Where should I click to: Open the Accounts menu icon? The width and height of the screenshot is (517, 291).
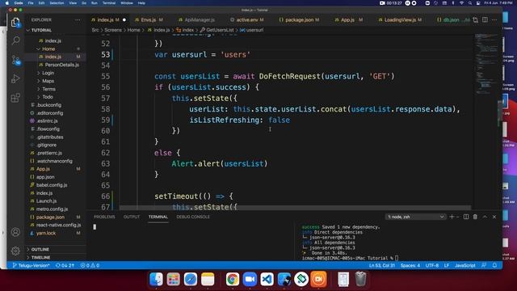(x=15, y=232)
